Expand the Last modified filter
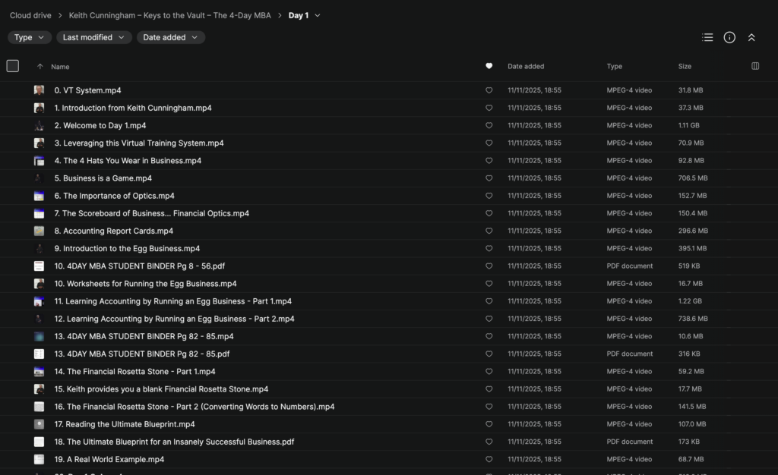The image size is (778, 475). point(93,37)
